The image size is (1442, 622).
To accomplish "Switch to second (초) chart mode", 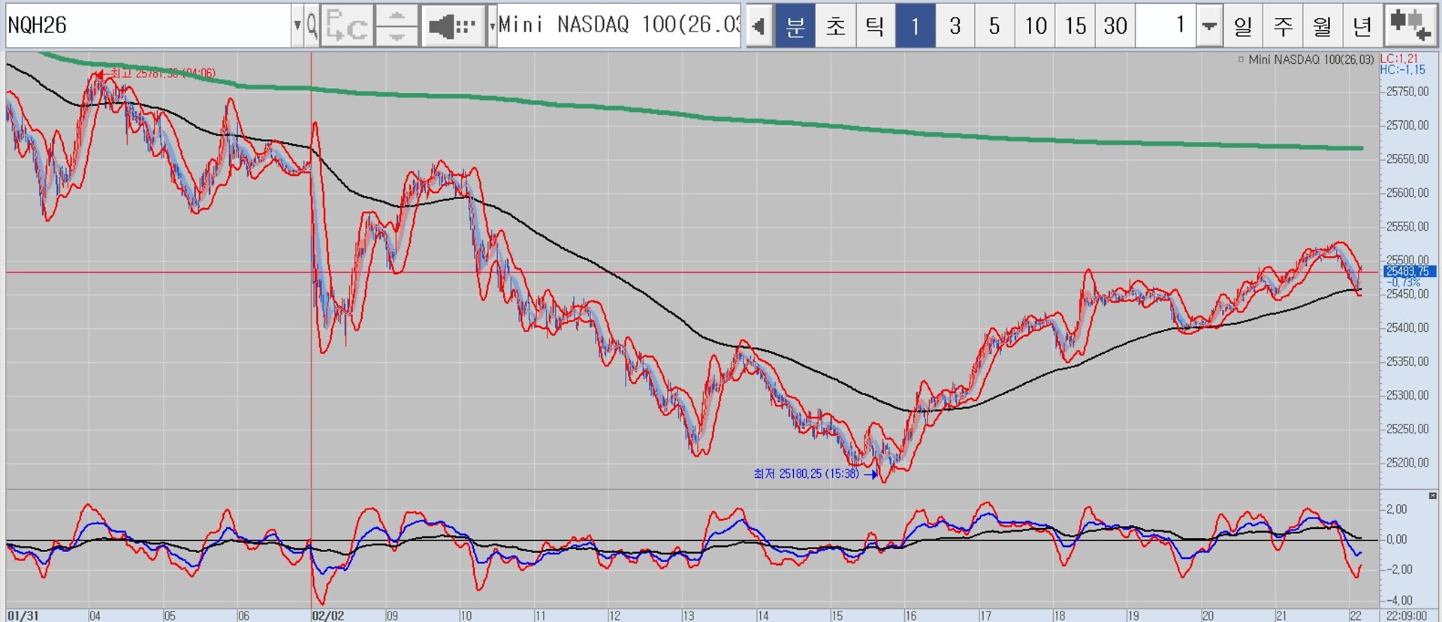I will pos(835,26).
